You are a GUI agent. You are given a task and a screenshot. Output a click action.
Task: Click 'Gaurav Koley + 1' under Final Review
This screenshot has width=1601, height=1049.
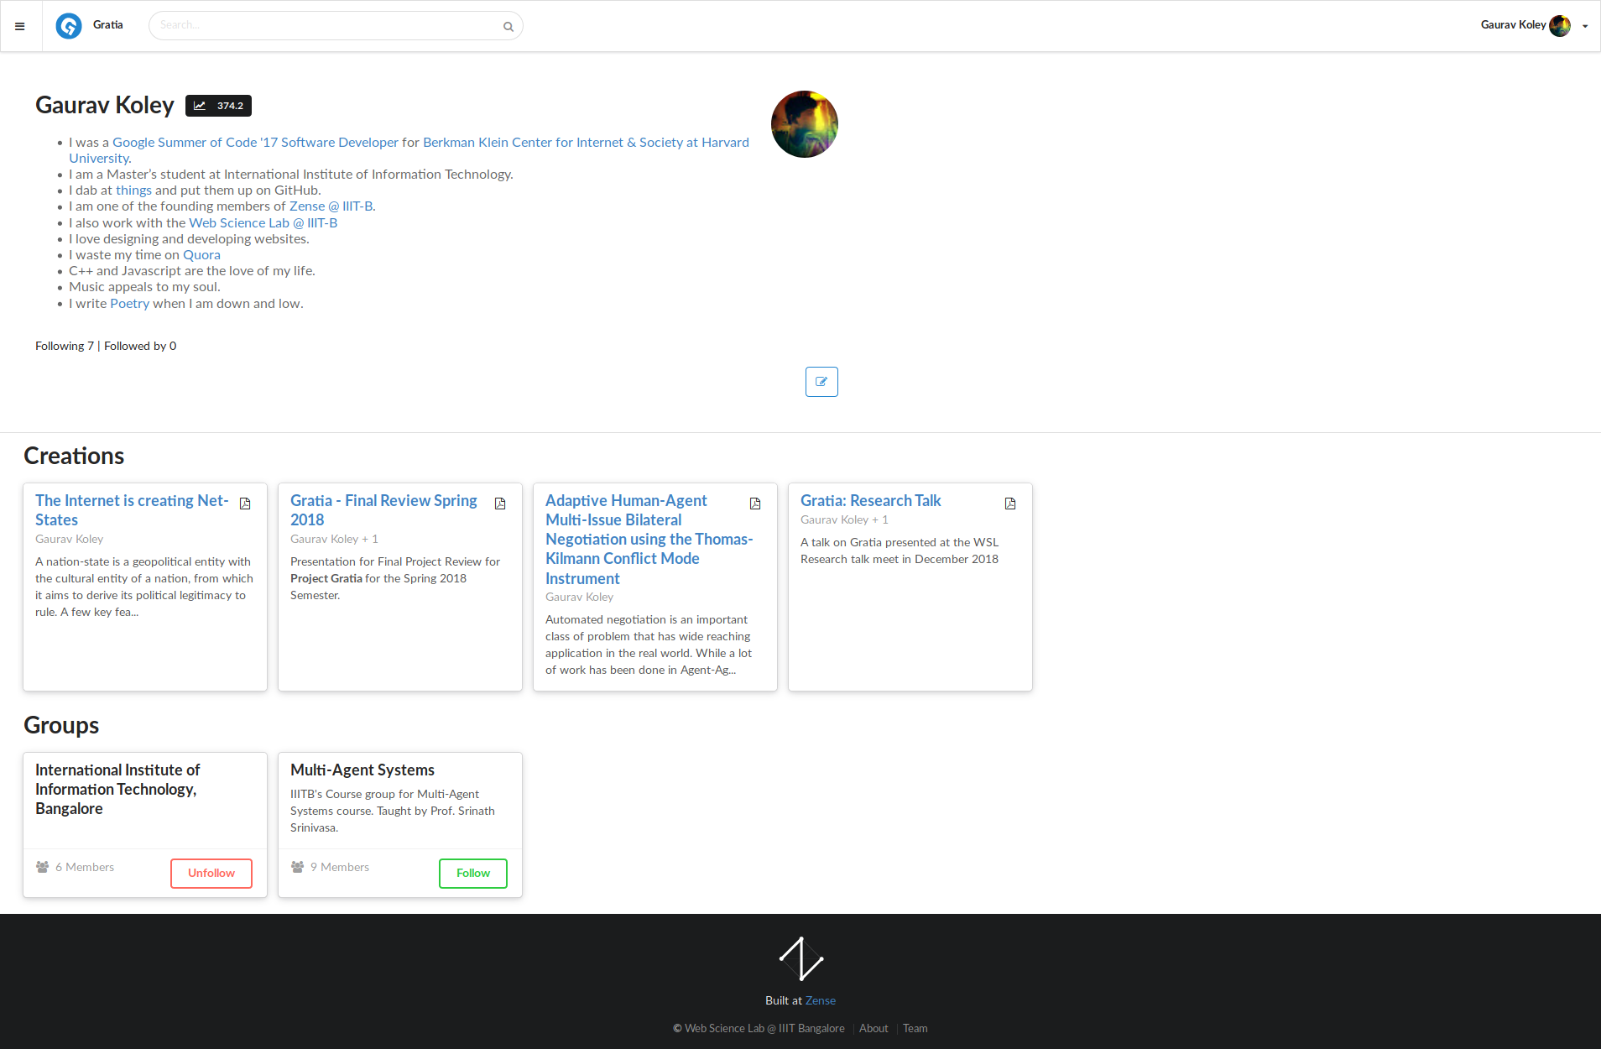point(334,539)
